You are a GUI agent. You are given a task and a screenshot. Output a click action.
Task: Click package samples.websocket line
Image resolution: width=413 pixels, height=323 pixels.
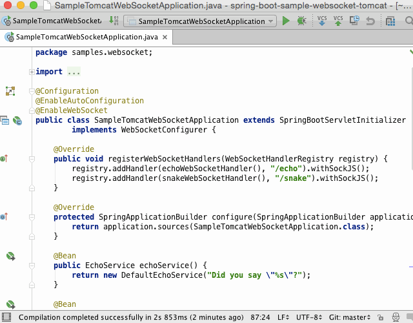[x=94, y=52]
